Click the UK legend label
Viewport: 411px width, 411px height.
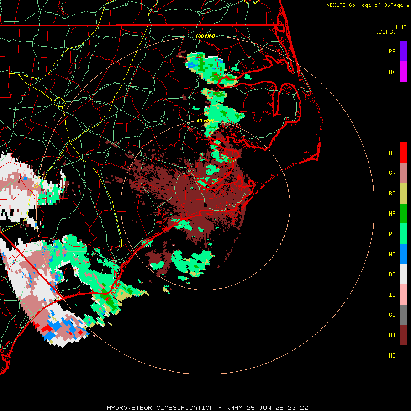[392, 72]
